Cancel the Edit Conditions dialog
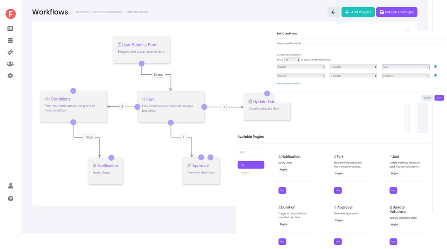The width and height of the screenshot is (447, 249). click(x=427, y=98)
